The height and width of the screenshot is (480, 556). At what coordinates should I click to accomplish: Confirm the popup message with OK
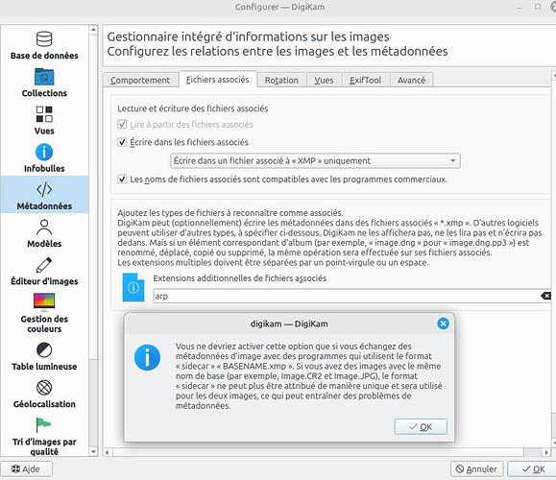pyautogui.click(x=421, y=427)
